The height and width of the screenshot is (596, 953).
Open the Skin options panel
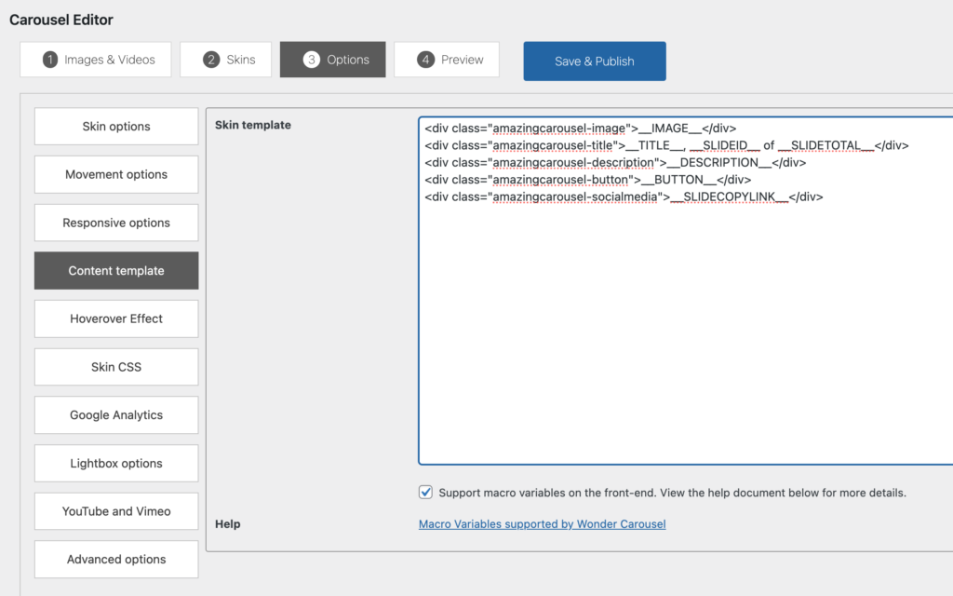[115, 126]
